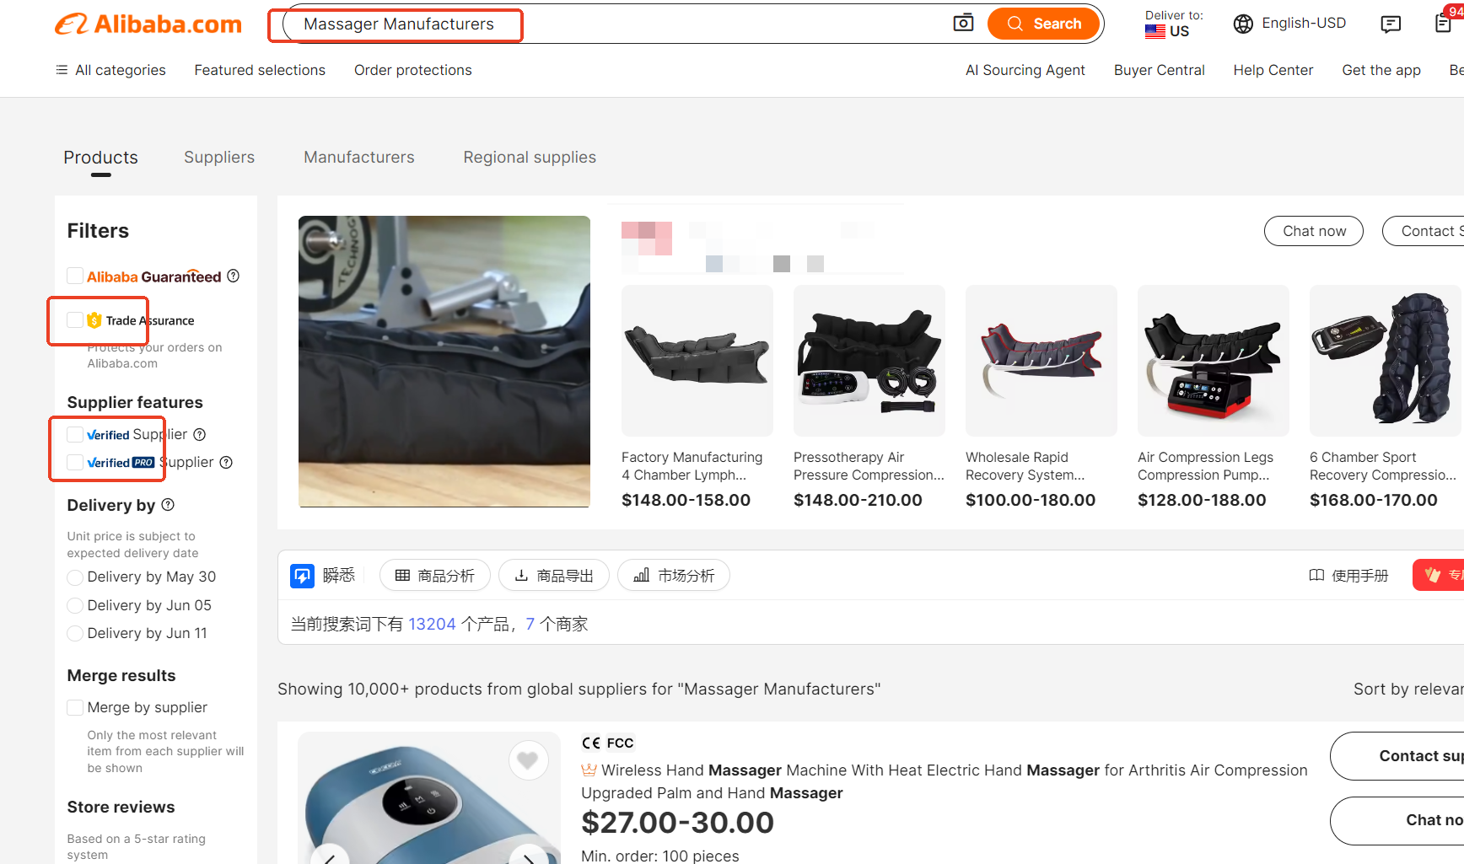Switch to the Manufacturers tab
The height and width of the screenshot is (864, 1464).
pos(359,158)
